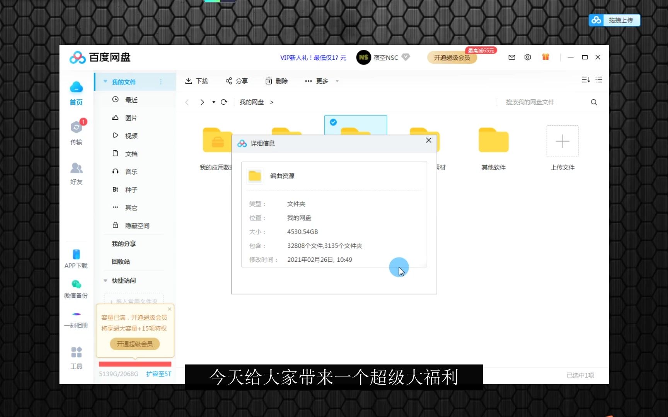Open the navigation history dropdown arrow

[x=214, y=102]
